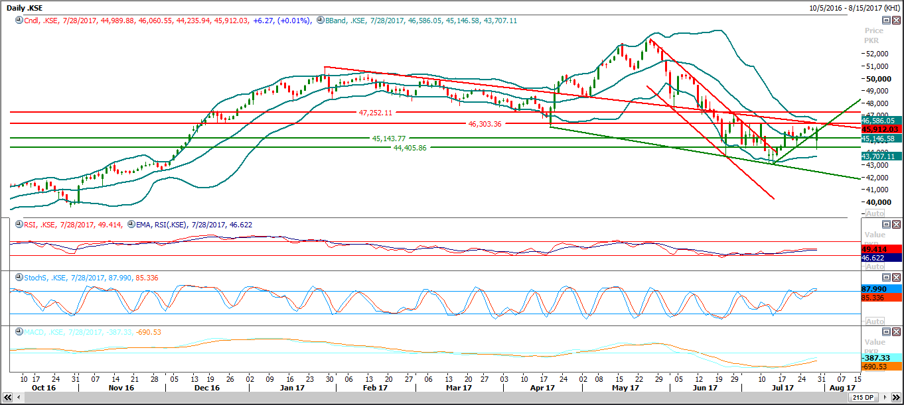
Task: Toggle Auto scale on the price pane
Action: (x=875, y=213)
